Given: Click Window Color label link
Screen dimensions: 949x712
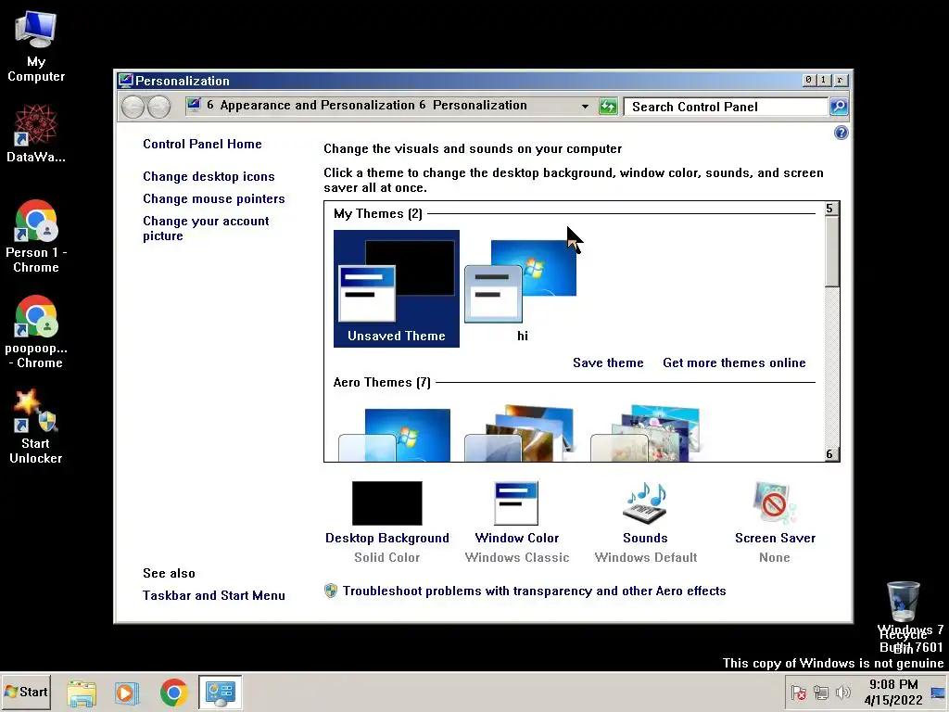Looking at the screenshot, I should tap(517, 539).
